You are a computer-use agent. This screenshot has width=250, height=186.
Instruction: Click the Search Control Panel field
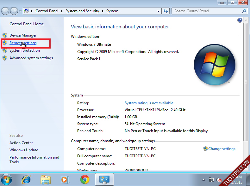coord(207,11)
